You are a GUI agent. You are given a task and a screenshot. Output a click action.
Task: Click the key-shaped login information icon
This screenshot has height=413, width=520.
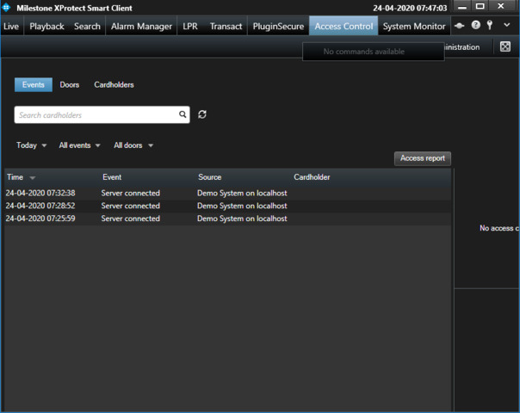pyautogui.click(x=490, y=26)
